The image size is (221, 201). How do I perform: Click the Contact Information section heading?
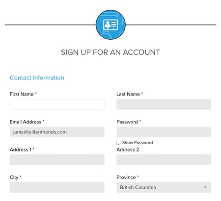click(37, 77)
